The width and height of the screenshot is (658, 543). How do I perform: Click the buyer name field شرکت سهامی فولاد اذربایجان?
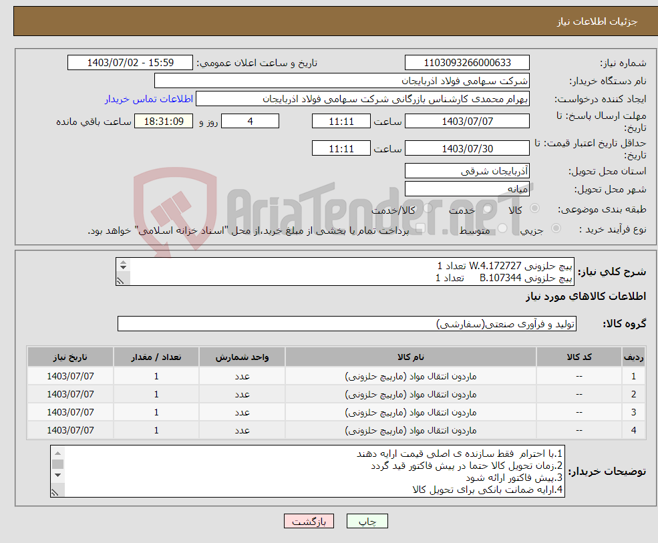click(342, 81)
